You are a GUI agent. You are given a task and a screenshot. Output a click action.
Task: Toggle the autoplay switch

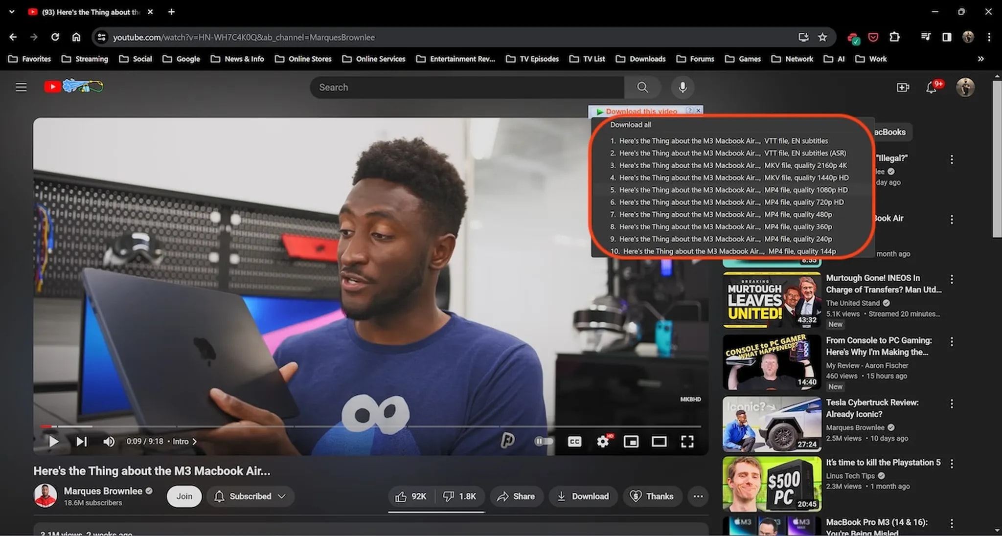(544, 442)
